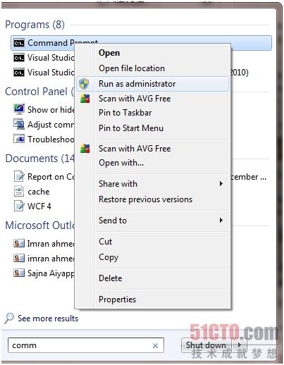
Task: Expand the Send to submenu arrow
Action: coord(221,221)
